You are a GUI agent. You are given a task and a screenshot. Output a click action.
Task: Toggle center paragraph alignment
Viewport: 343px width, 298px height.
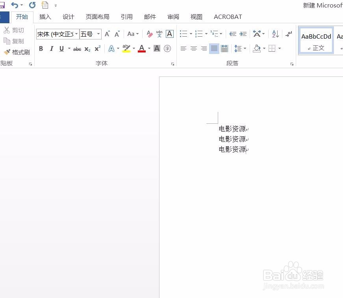pos(193,48)
